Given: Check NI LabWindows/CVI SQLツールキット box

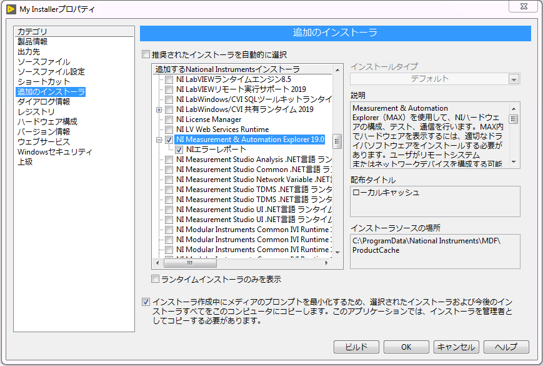Looking at the screenshot, I should coord(169,100).
